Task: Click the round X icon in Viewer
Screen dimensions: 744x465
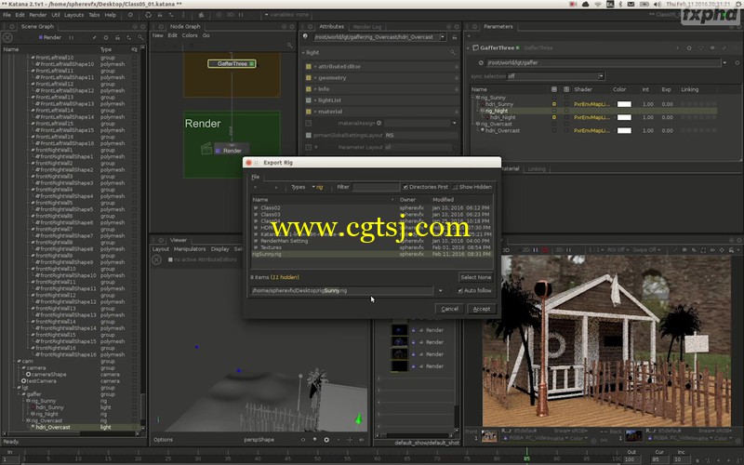Action: click(156, 259)
